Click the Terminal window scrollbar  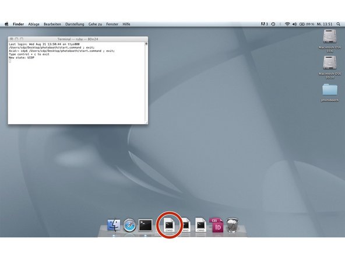[x=146, y=81]
